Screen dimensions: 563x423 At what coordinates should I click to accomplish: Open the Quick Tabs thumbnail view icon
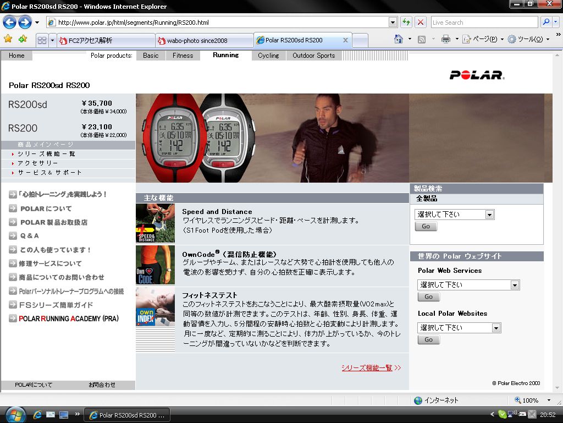(42, 40)
